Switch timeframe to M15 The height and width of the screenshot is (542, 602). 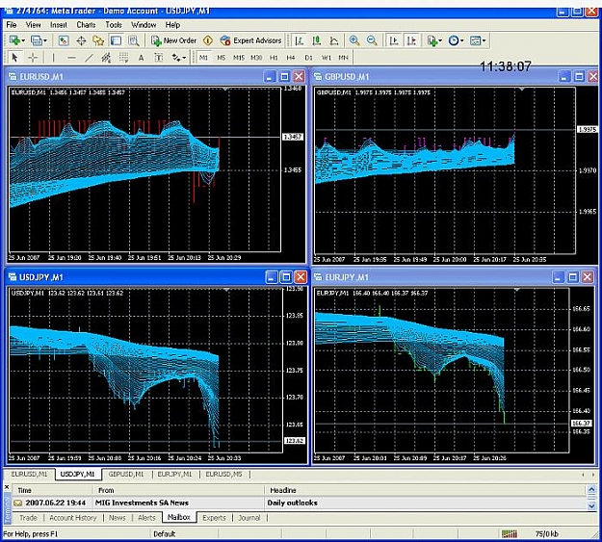pyautogui.click(x=239, y=58)
